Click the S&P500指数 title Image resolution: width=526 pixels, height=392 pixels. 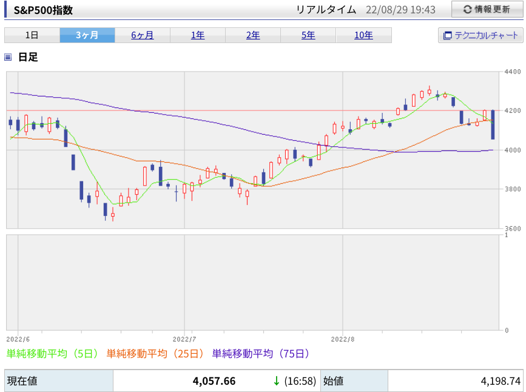(x=43, y=10)
